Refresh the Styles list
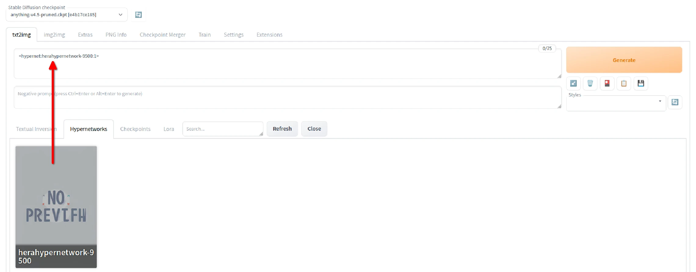Image resolution: width=696 pixels, height=272 pixels. pyautogui.click(x=675, y=102)
